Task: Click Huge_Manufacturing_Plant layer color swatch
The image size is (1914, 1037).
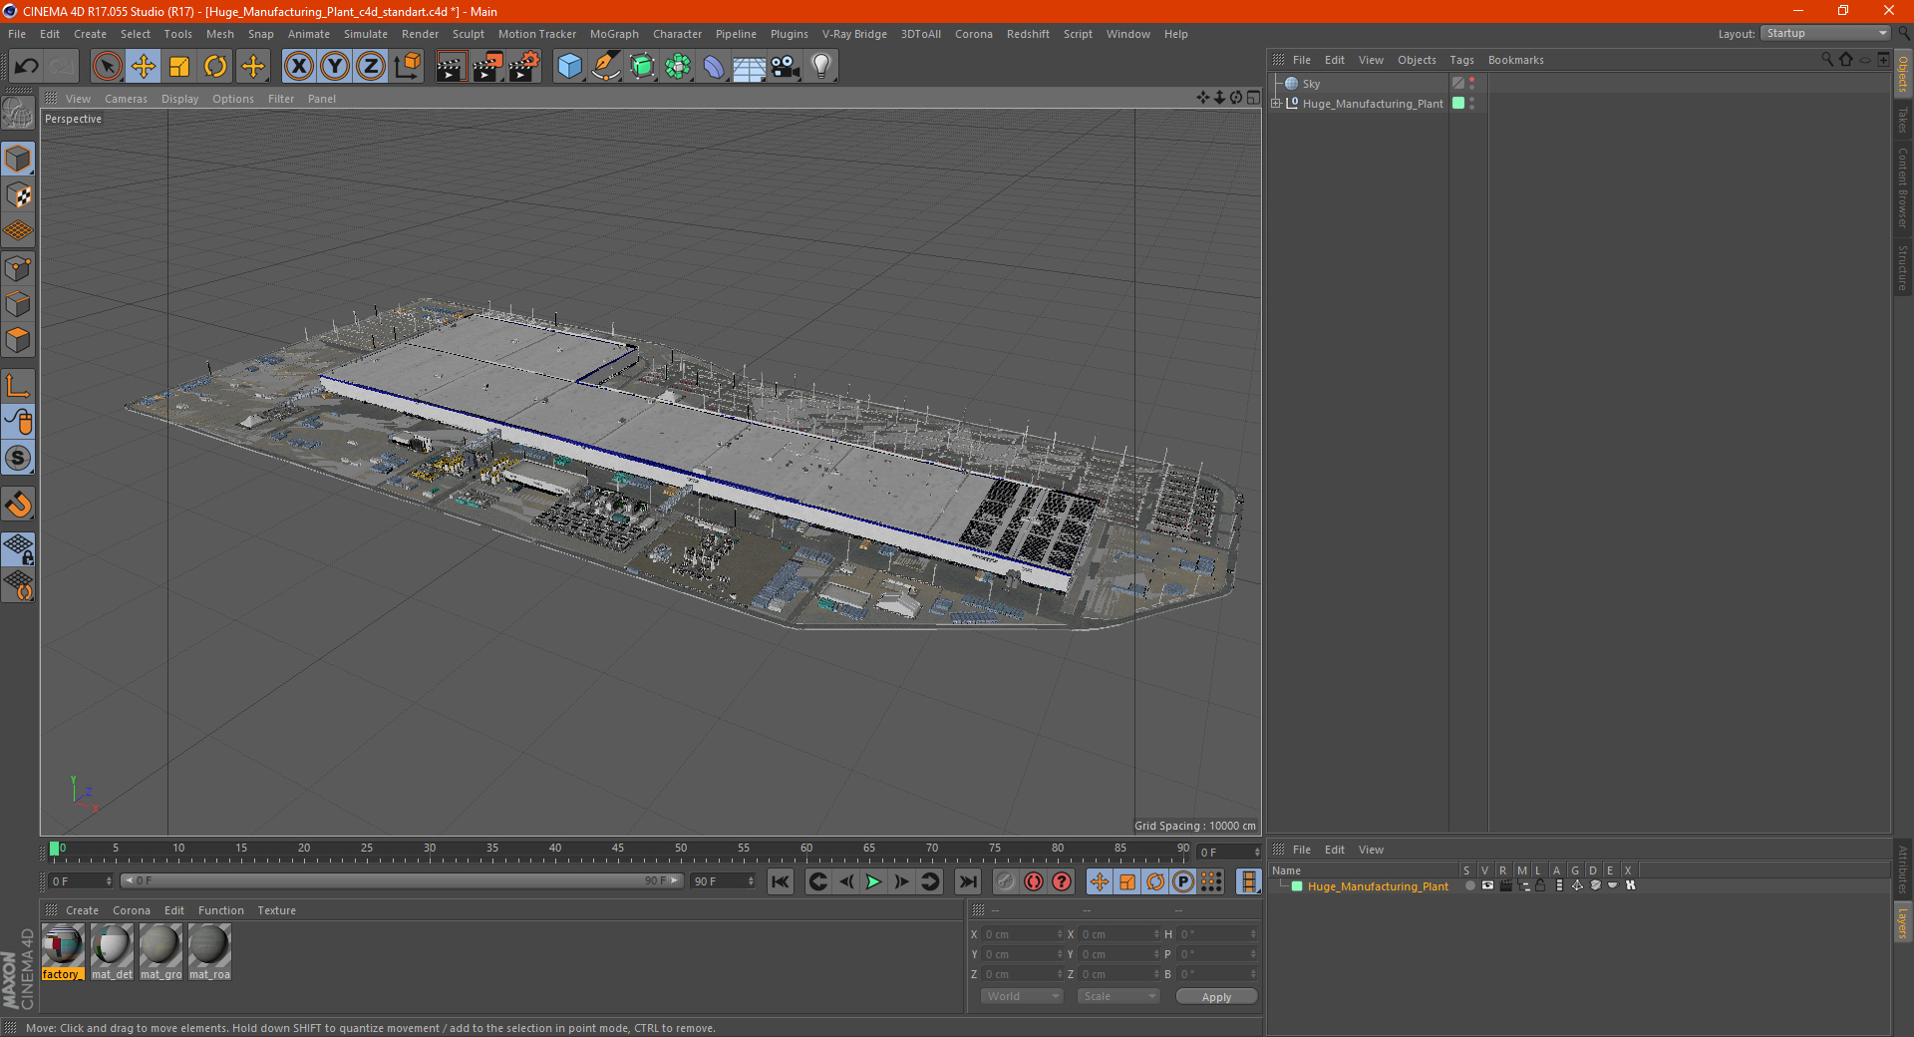Action: 1297,886
